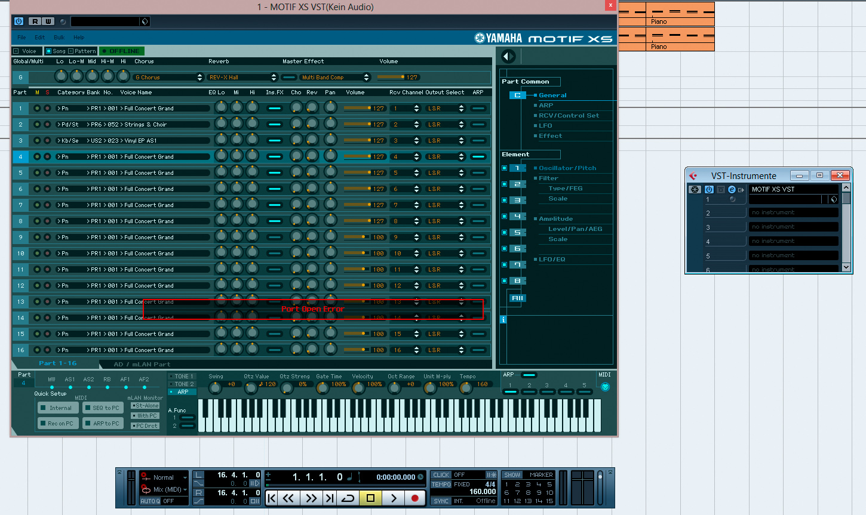Open the File menu in MOTIF editor
Viewport: 866px width, 515px height.
coord(22,37)
